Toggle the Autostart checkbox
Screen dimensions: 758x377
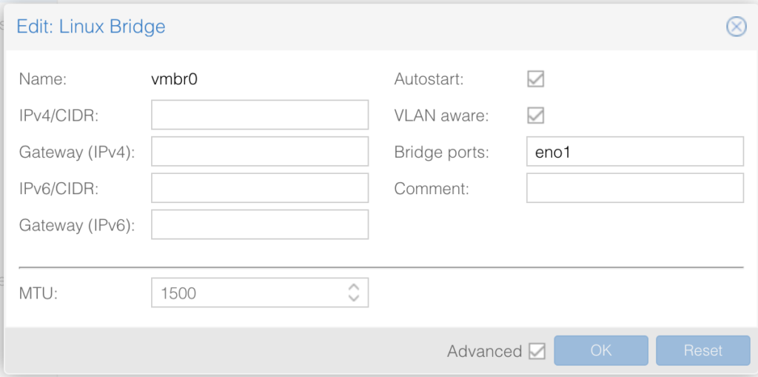pyautogui.click(x=536, y=79)
